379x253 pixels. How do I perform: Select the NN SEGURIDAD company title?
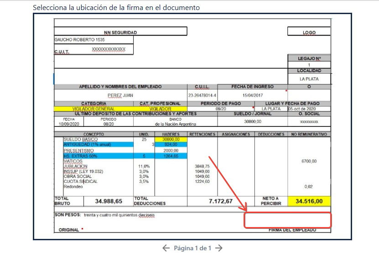[x=120, y=32]
